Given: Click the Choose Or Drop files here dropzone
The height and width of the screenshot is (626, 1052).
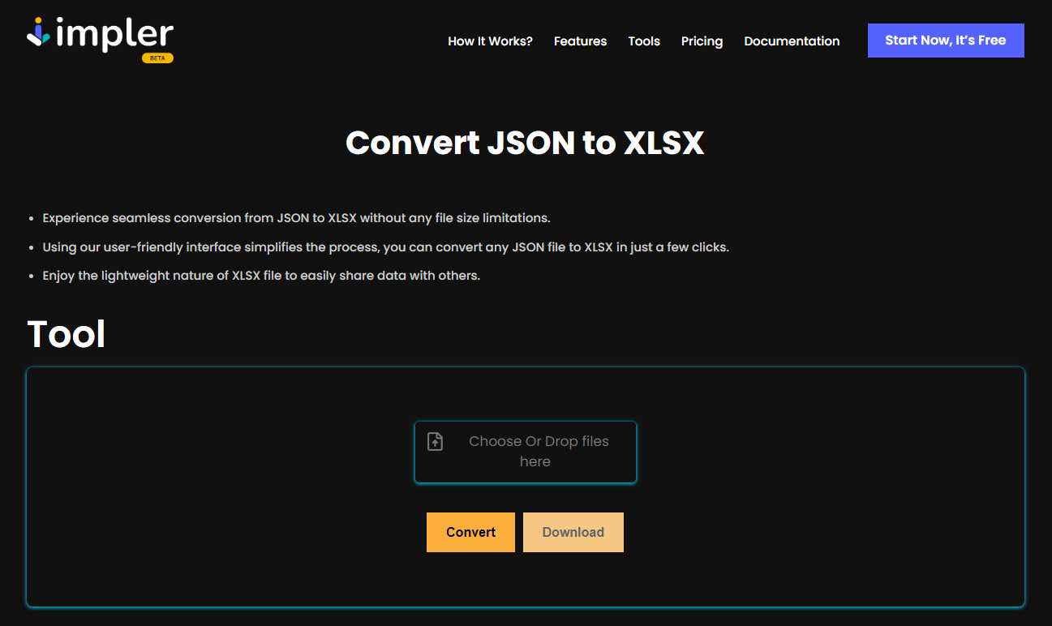Looking at the screenshot, I should [x=526, y=452].
